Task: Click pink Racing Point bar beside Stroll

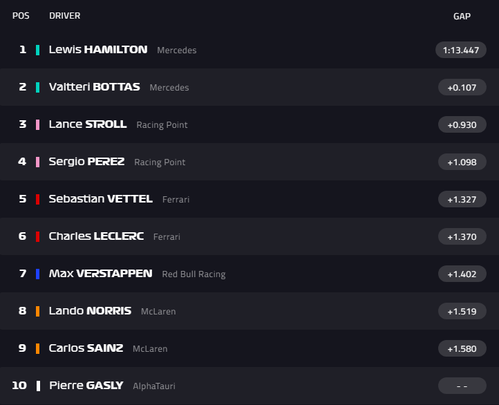Action: (x=38, y=124)
